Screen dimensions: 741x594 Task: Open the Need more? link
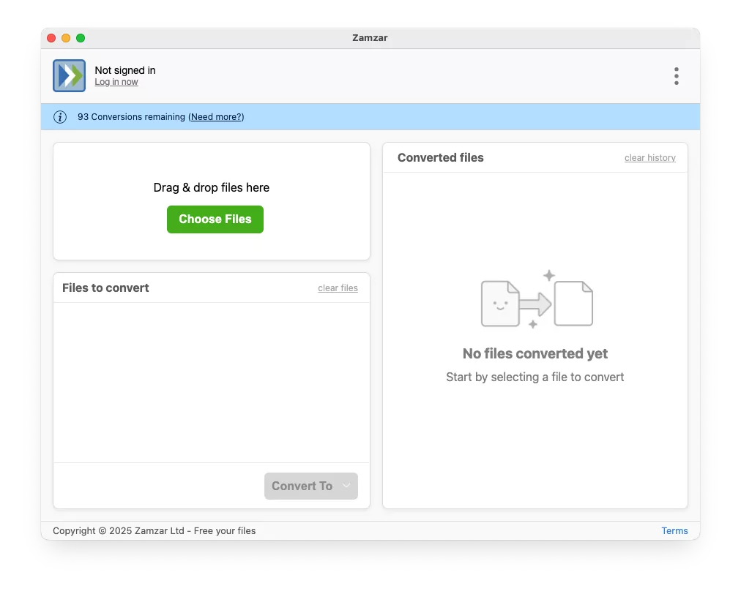216,116
